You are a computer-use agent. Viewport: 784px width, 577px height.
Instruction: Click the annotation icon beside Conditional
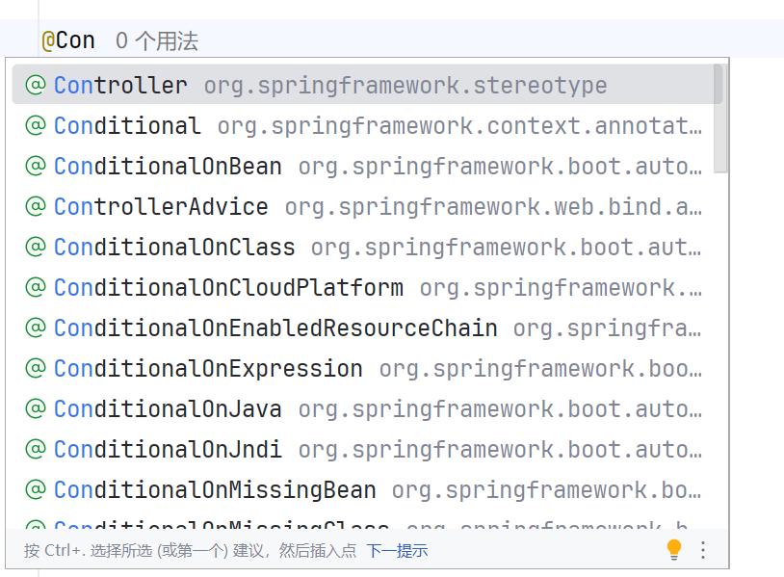click(36, 125)
